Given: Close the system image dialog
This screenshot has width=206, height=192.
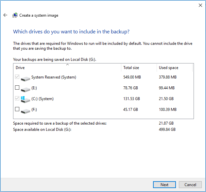Looking at the screenshot, I should coord(200,5).
